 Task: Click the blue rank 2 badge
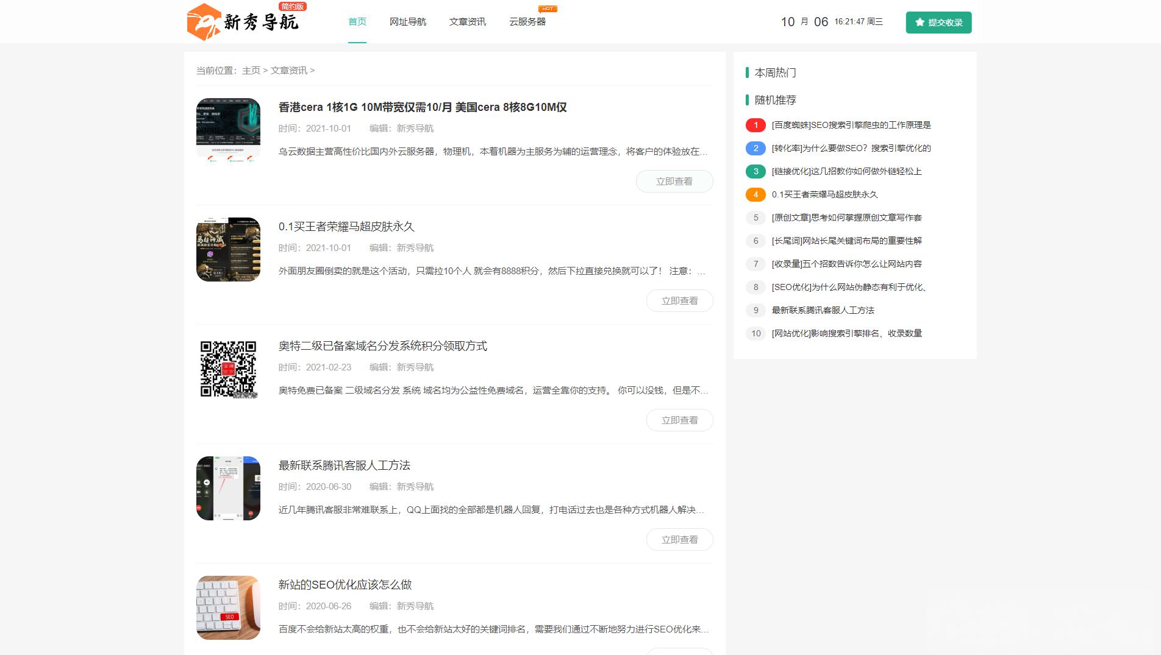coord(756,148)
